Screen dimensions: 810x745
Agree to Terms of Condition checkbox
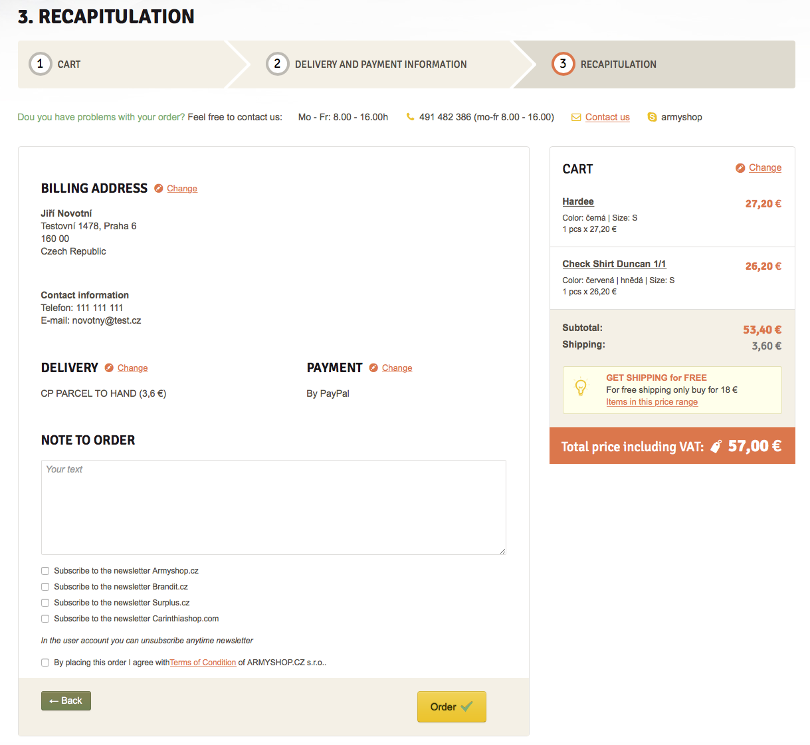coord(45,663)
